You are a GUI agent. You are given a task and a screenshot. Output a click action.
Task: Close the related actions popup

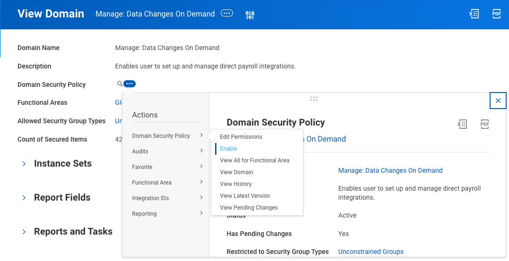tap(498, 101)
